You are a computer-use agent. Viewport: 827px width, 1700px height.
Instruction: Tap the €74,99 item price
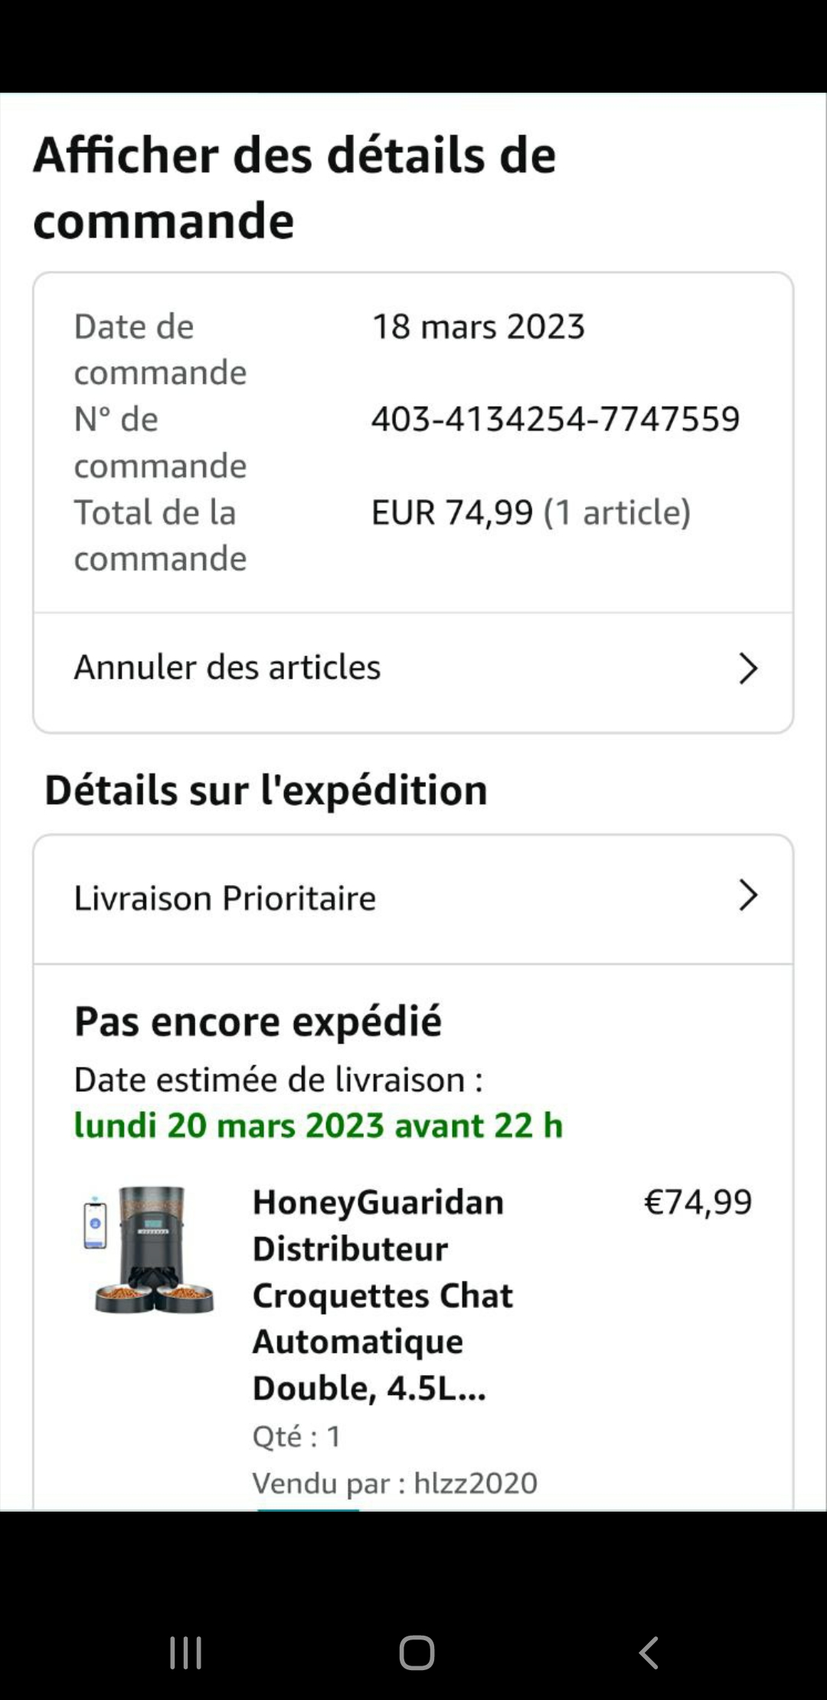[698, 1202]
